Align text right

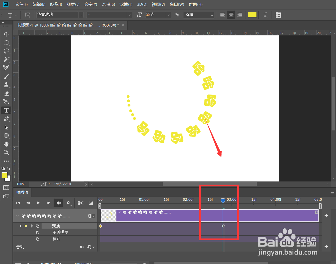pyautogui.click(x=240, y=15)
